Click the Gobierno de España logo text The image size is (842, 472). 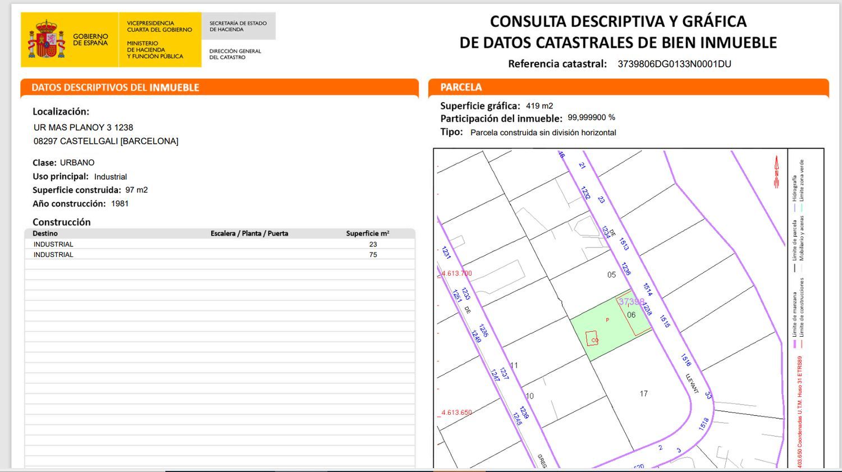[x=90, y=39]
